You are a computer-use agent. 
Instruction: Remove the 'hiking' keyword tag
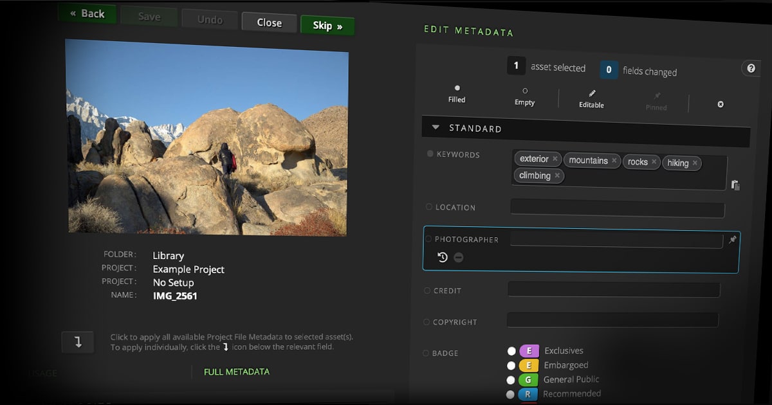pos(695,163)
